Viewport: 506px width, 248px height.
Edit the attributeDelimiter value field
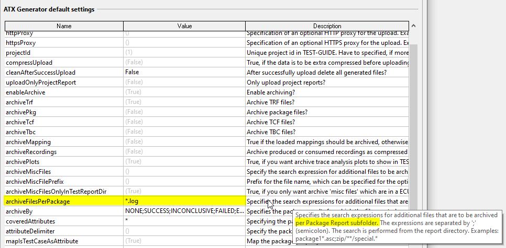click(x=184, y=232)
